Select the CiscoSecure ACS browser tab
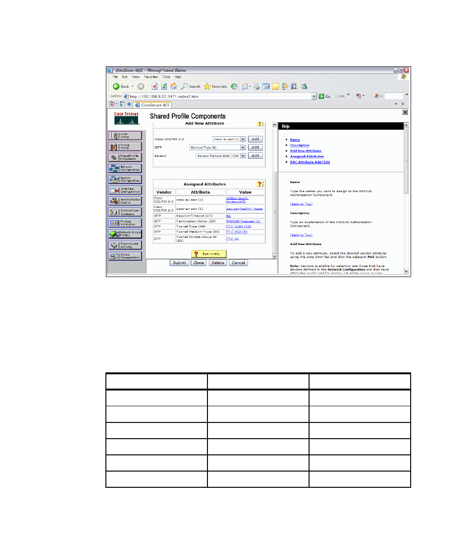The height and width of the screenshot is (555, 455). tap(153, 105)
